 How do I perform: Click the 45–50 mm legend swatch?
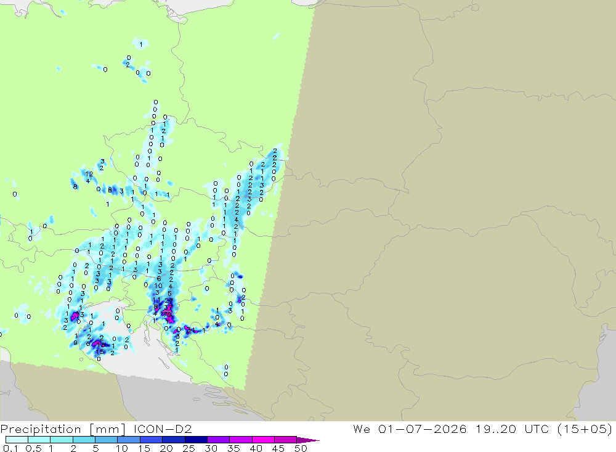tap(285, 440)
